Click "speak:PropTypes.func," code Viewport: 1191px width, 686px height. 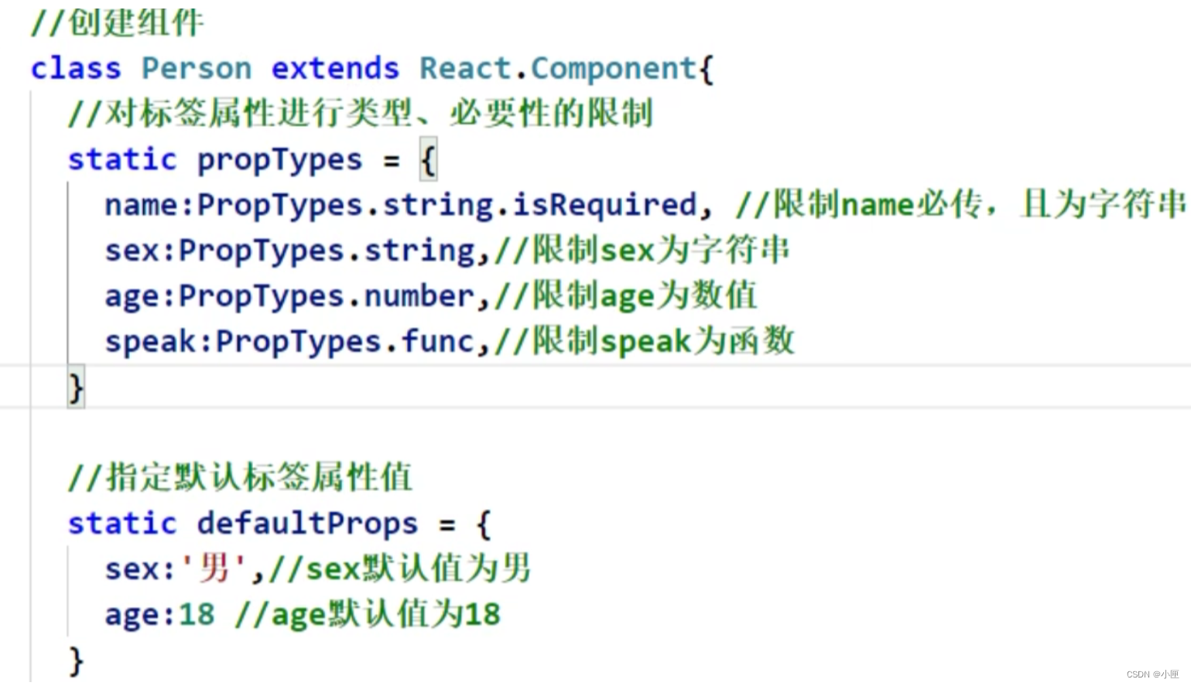click(x=297, y=342)
